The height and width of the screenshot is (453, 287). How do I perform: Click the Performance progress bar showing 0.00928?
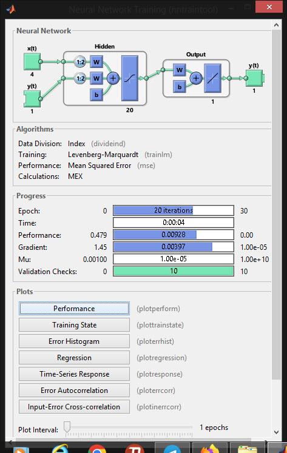coord(174,235)
